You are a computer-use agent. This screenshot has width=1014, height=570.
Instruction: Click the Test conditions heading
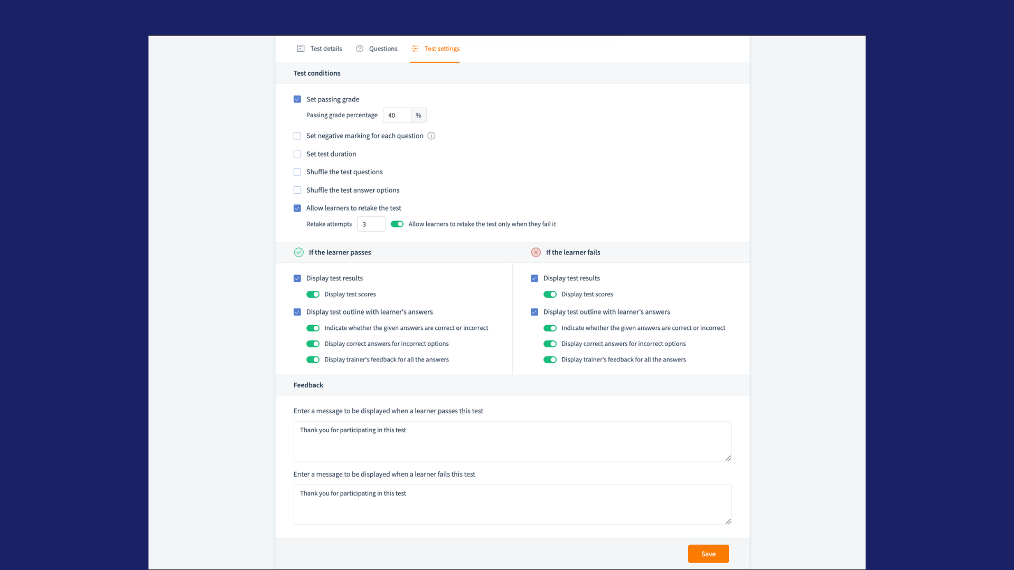(317, 73)
